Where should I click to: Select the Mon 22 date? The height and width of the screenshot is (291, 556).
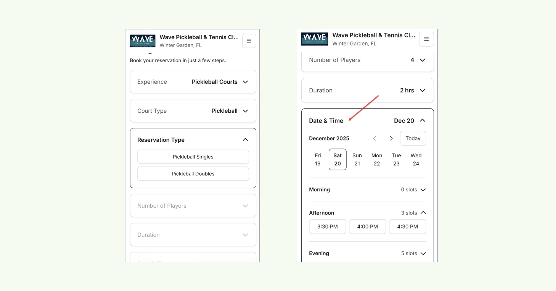tap(377, 159)
